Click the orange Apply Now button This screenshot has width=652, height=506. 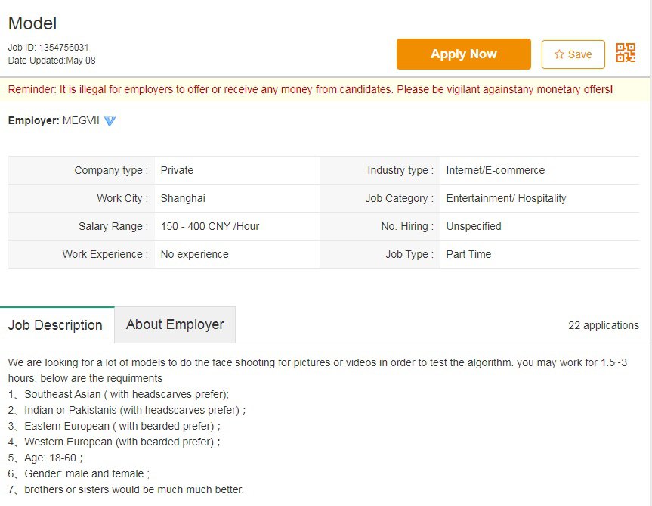point(464,54)
